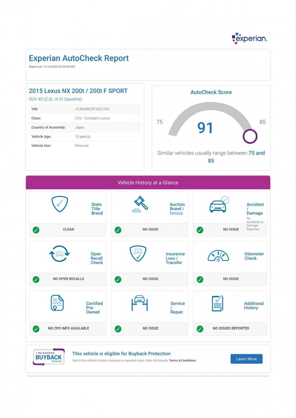
Task: Click the State Title Brand shield icon
Action: pyautogui.click(x=60, y=204)
